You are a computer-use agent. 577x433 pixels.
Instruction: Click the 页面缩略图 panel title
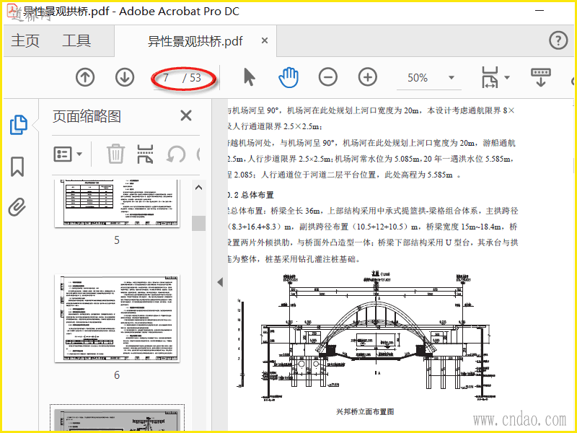point(87,116)
